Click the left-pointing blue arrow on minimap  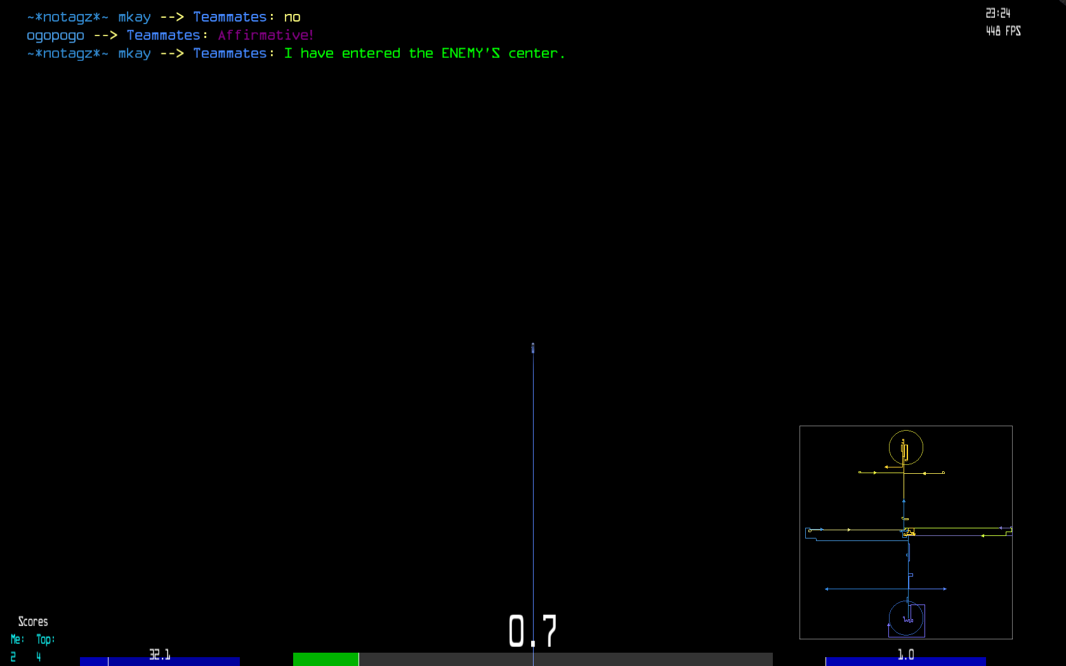tap(826, 589)
